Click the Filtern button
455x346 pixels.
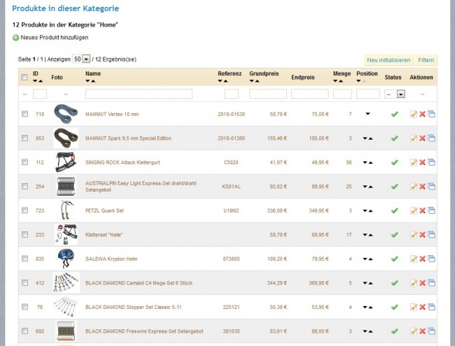point(426,60)
